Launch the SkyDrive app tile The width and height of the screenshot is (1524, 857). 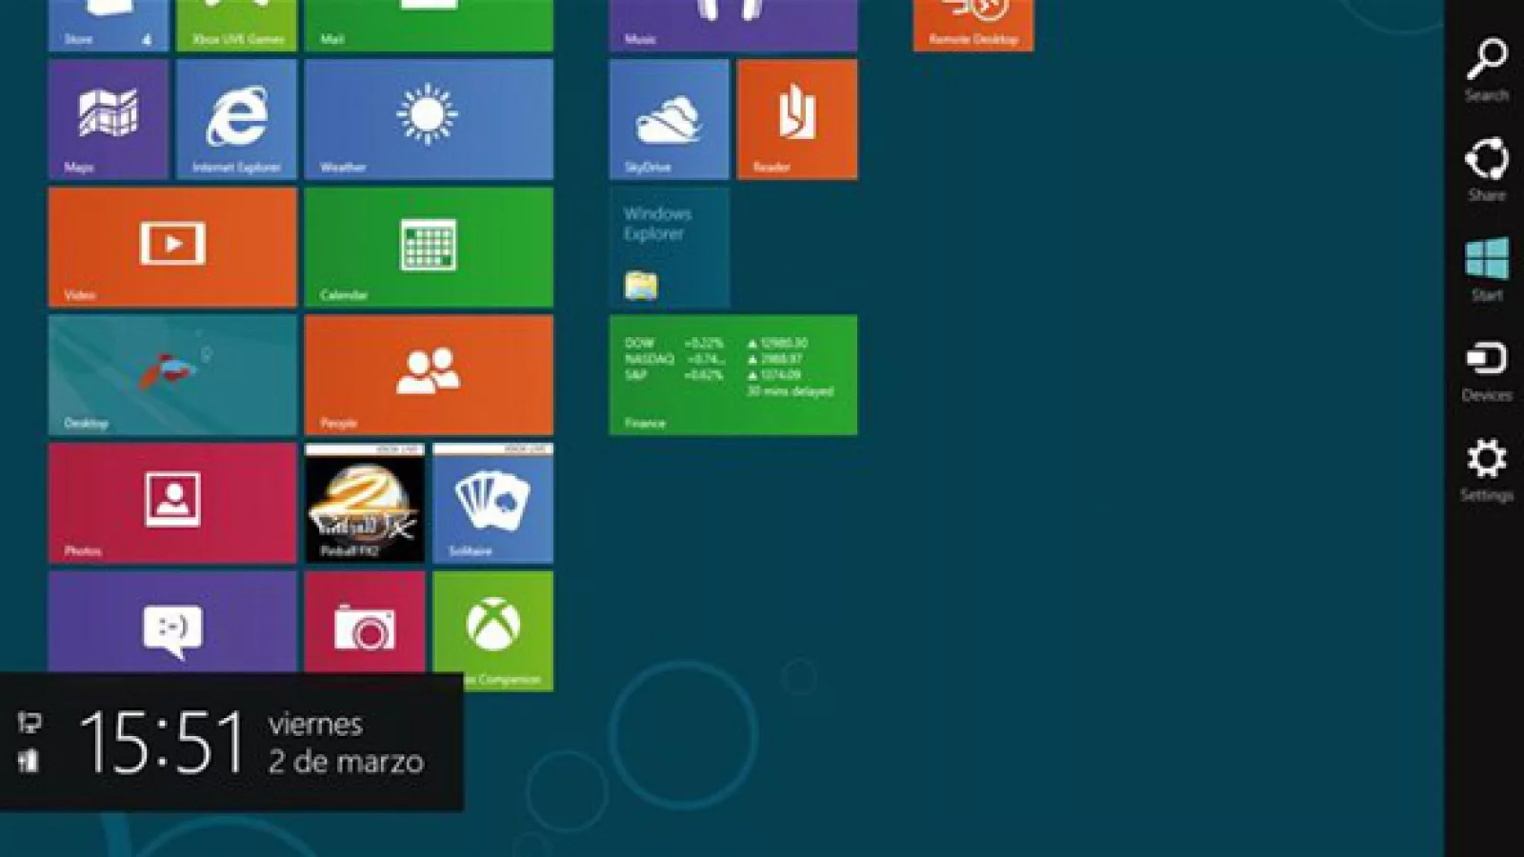[x=669, y=119]
